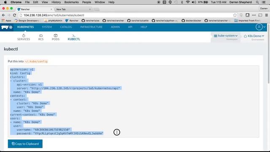Open the Rancher logo home icon
270x152 pixels.
7,27
